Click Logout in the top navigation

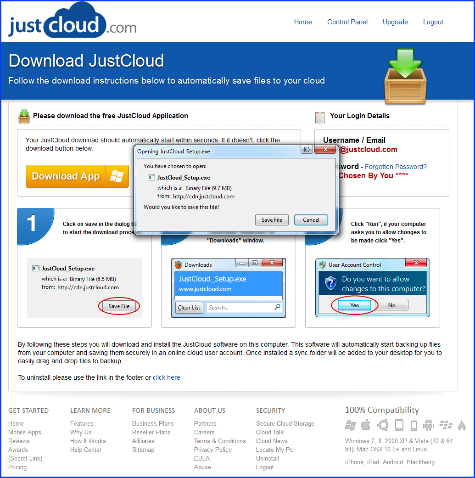[433, 22]
